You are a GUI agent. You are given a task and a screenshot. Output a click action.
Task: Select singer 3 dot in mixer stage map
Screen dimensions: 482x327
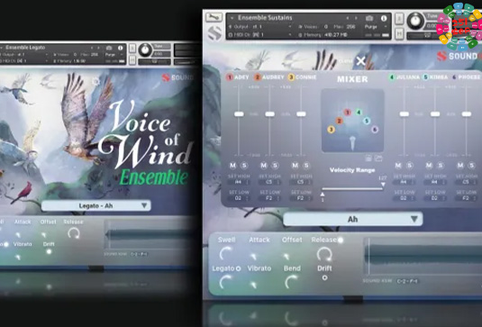tap(331, 130)
